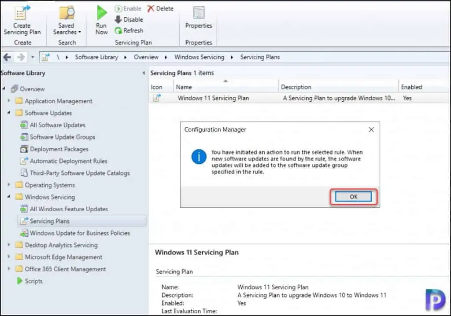Image resolution: width=451 pixels, height=316 pixels.
Task: Click the Disable ribbon button
Action: tap(129, 19)
